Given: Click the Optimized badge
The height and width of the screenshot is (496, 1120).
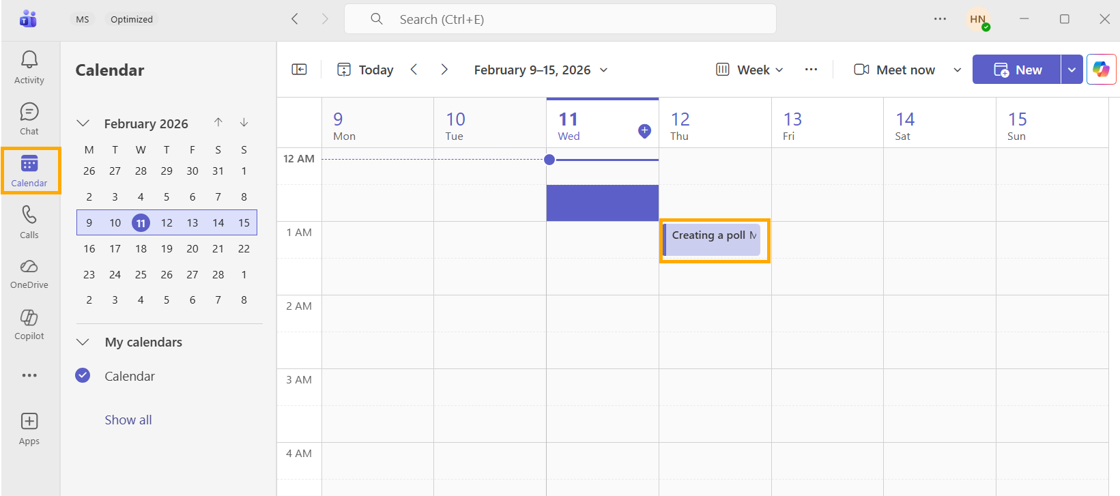Looking at the screenshot, I should (132, 19).
